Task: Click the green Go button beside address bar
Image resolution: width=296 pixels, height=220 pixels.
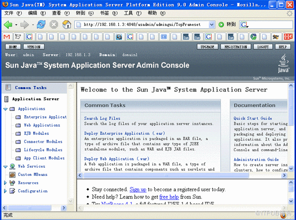Action: (221, 25)
